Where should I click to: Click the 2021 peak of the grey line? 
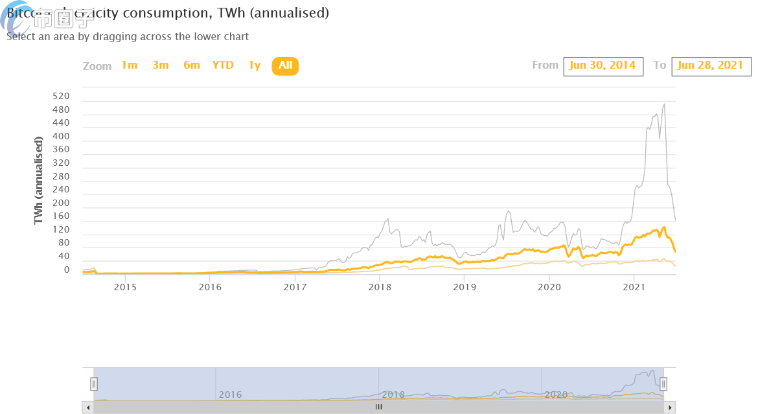click(664, 104)
